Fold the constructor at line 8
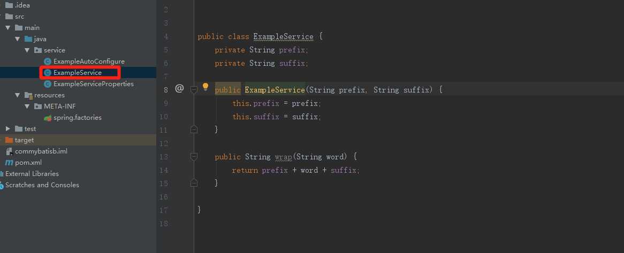 coord(194,90)
